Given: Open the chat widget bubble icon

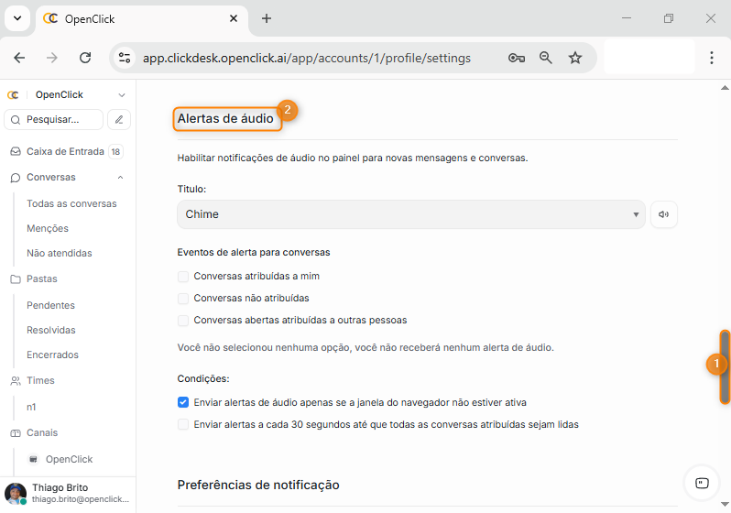Looking at the screenshot, I should coord(702,483).
